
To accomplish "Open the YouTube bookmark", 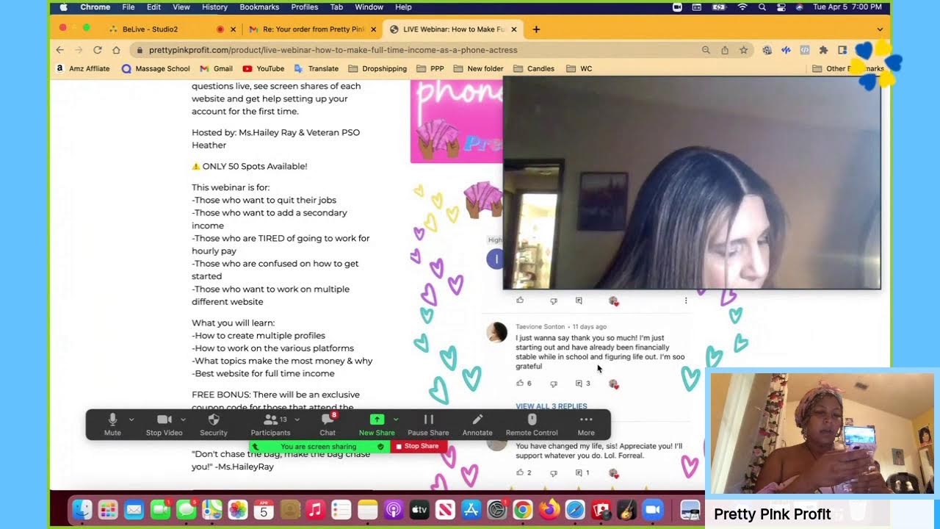I will [263, 68].
